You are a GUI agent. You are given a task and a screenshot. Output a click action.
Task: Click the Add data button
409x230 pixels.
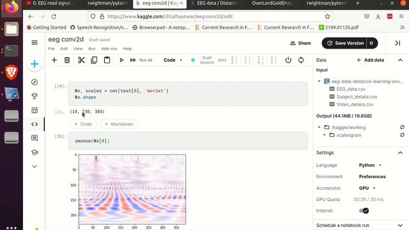point(371,60)
